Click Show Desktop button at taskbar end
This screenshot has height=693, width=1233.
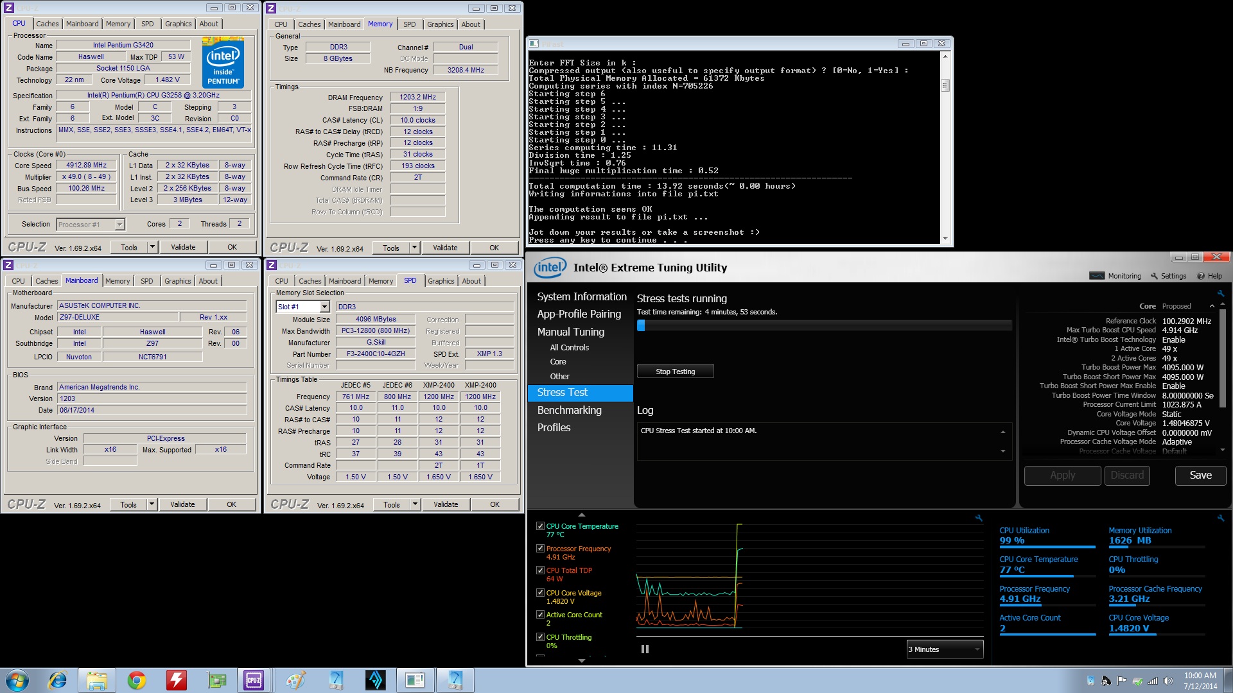(1228, 680)
